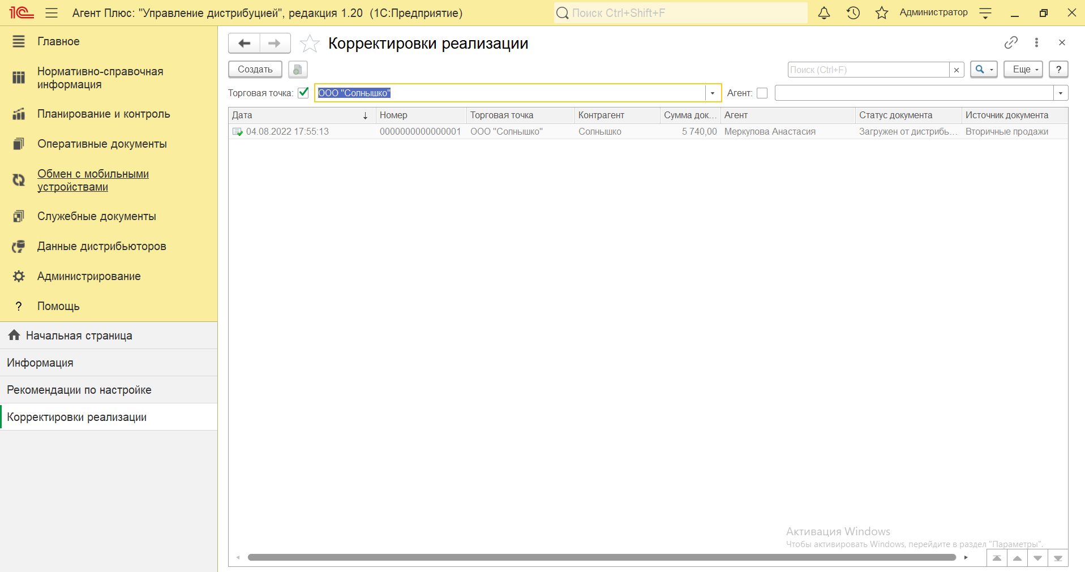
Task: Open Данные дистрибьюторов section
Action: tap(102, 246)
